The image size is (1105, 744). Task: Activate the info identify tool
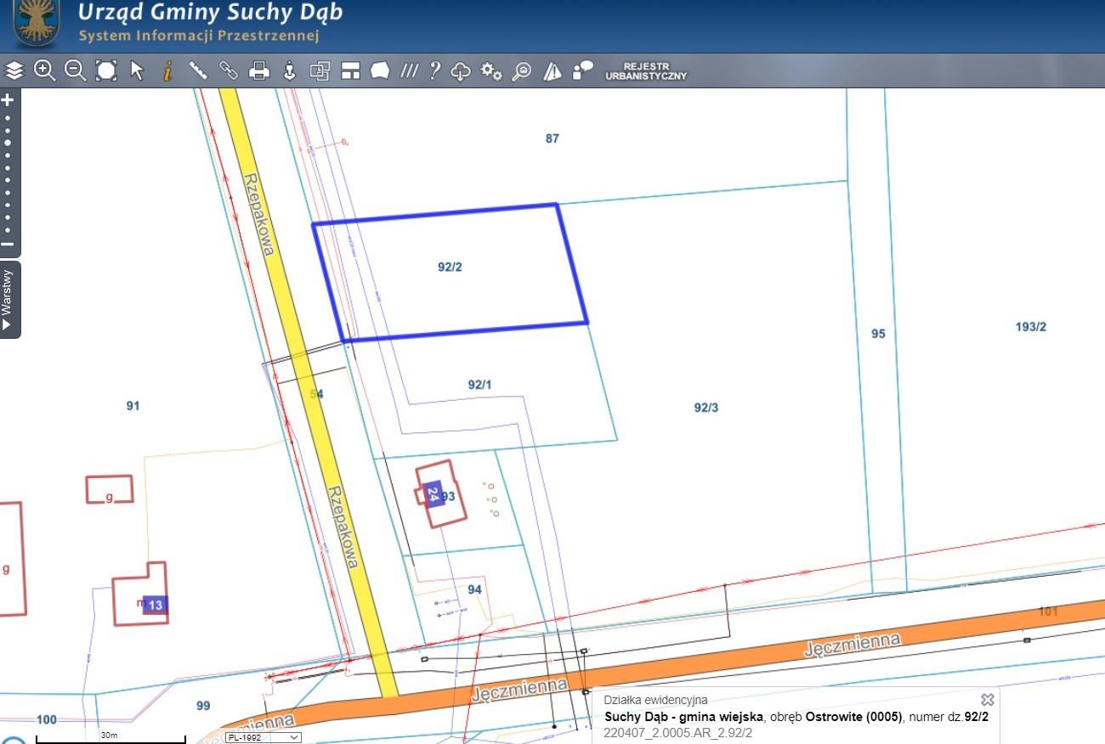[167, 71]
